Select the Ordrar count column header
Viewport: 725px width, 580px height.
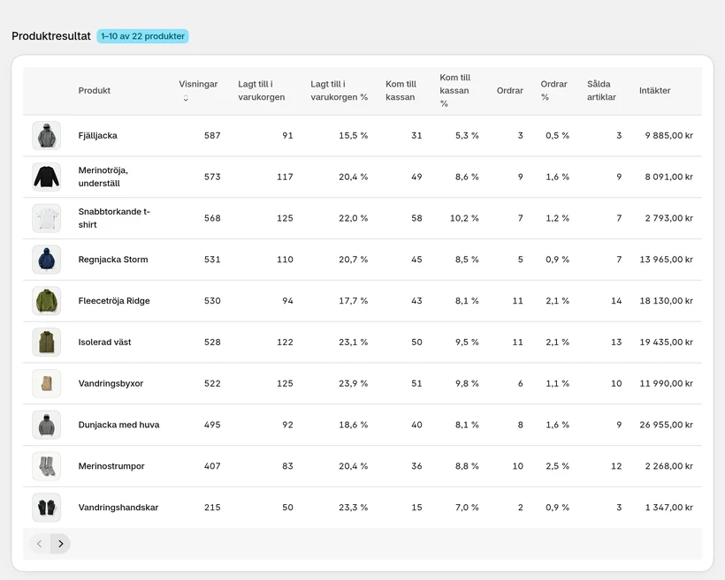510,91
